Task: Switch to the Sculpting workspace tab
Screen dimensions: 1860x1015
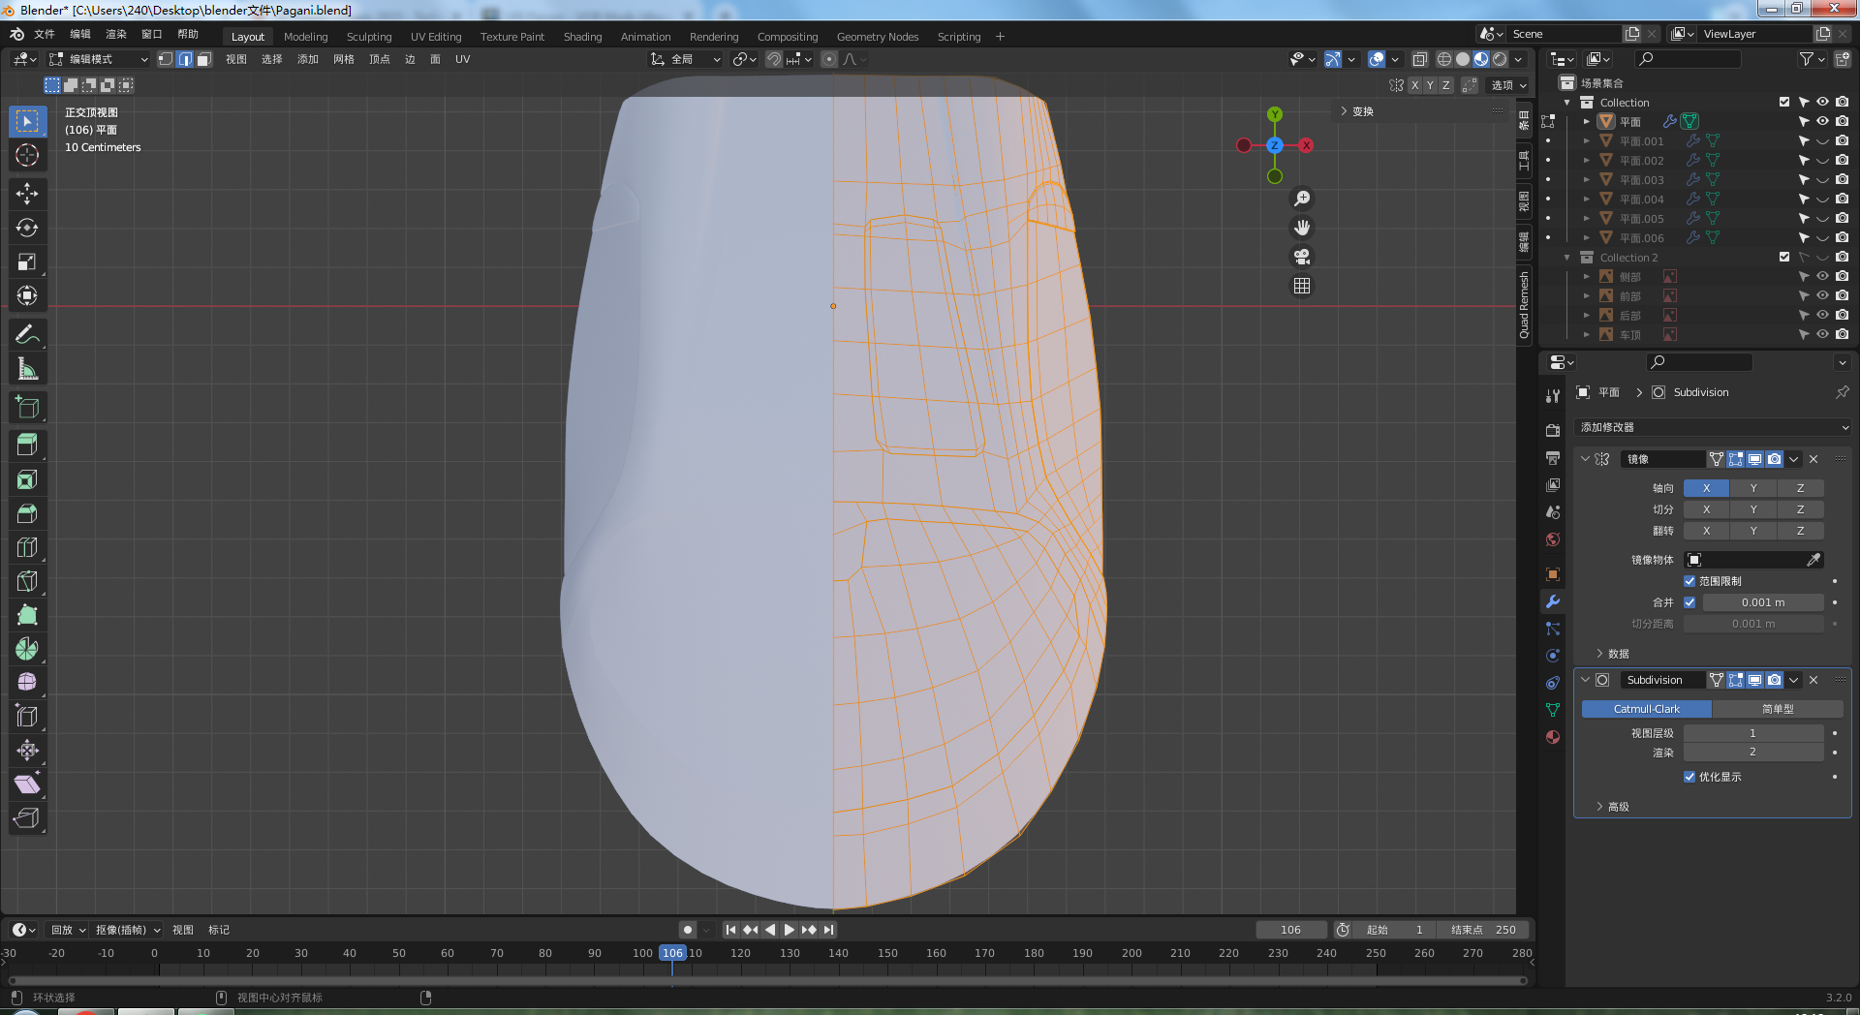Action: tap(369, 37)
